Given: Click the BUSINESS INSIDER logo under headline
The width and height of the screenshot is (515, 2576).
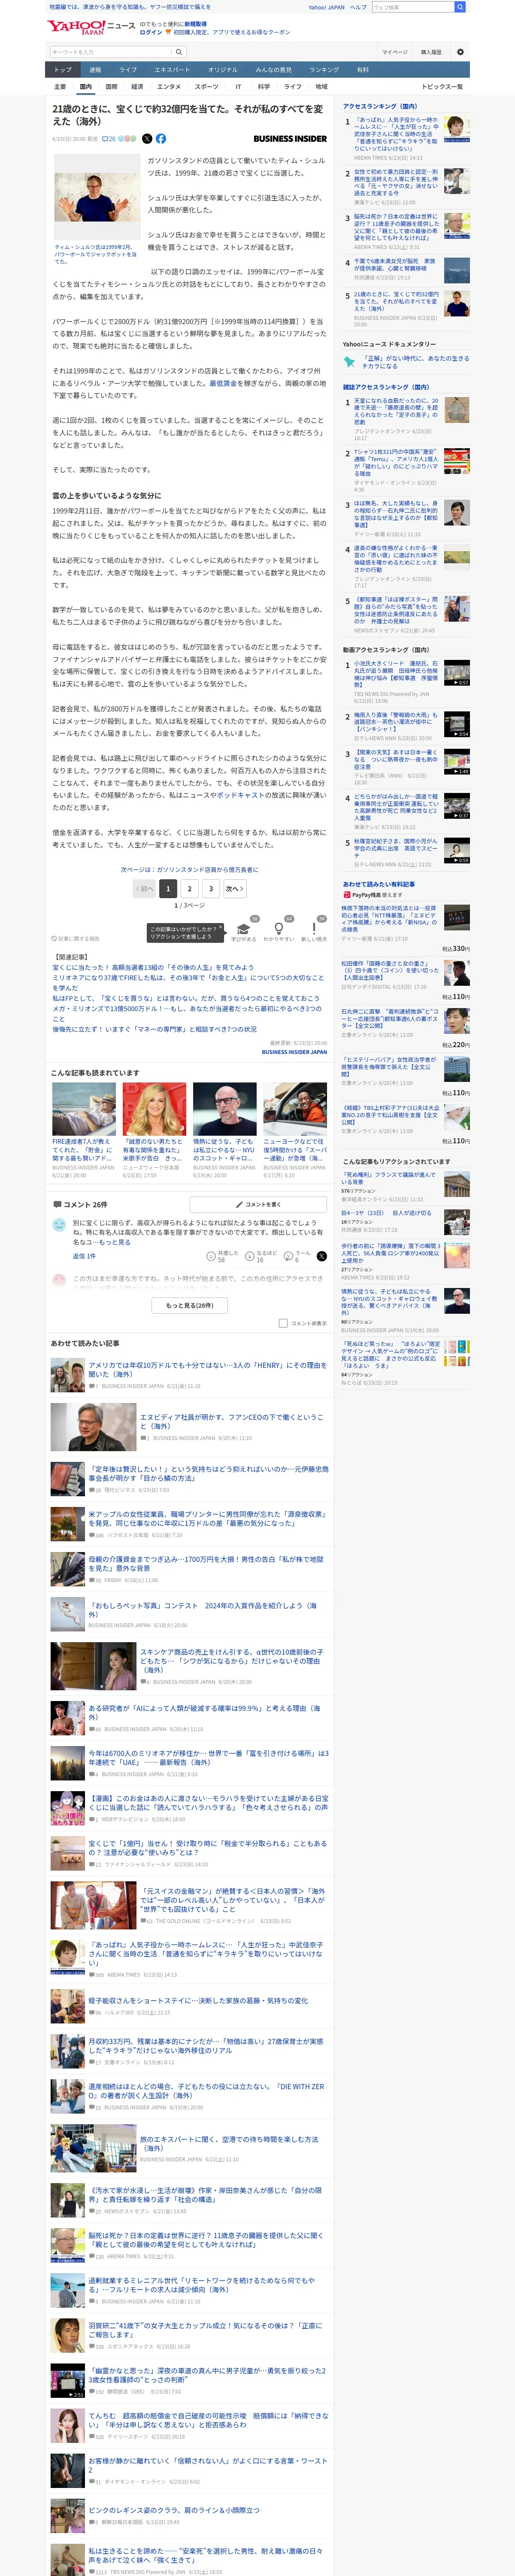Looking at the screenshot, I should pos(290,139).
